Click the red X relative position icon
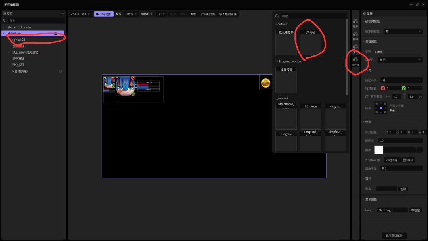Screen dimensions: 428x241 tap(383, 88)
